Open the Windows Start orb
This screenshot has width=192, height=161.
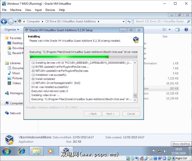[7, 151]
